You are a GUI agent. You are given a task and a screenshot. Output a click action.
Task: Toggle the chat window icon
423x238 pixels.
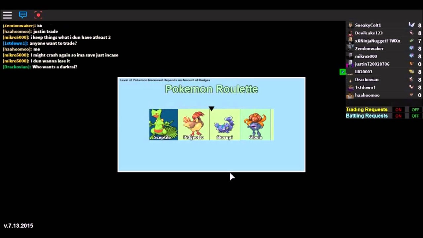click(x=23, y=15)
